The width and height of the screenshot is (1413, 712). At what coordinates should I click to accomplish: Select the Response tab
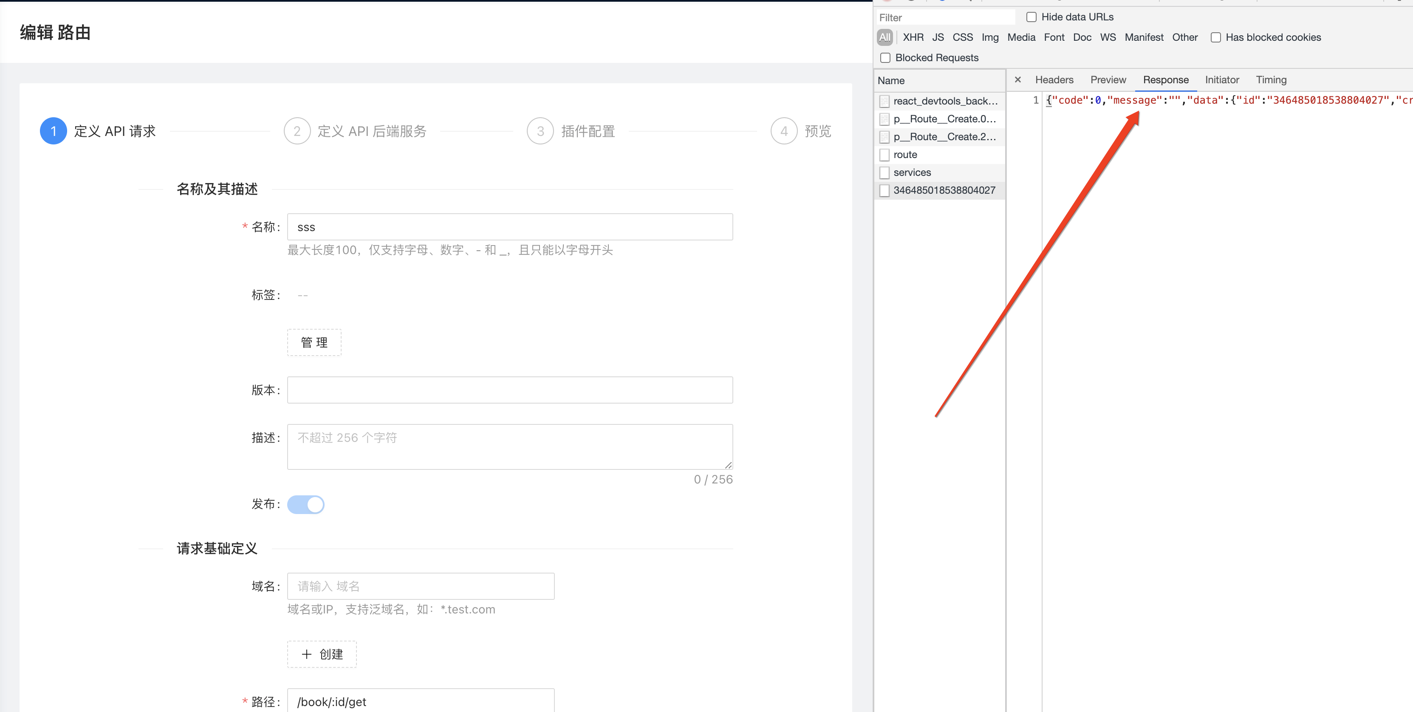pos(1166,79)
